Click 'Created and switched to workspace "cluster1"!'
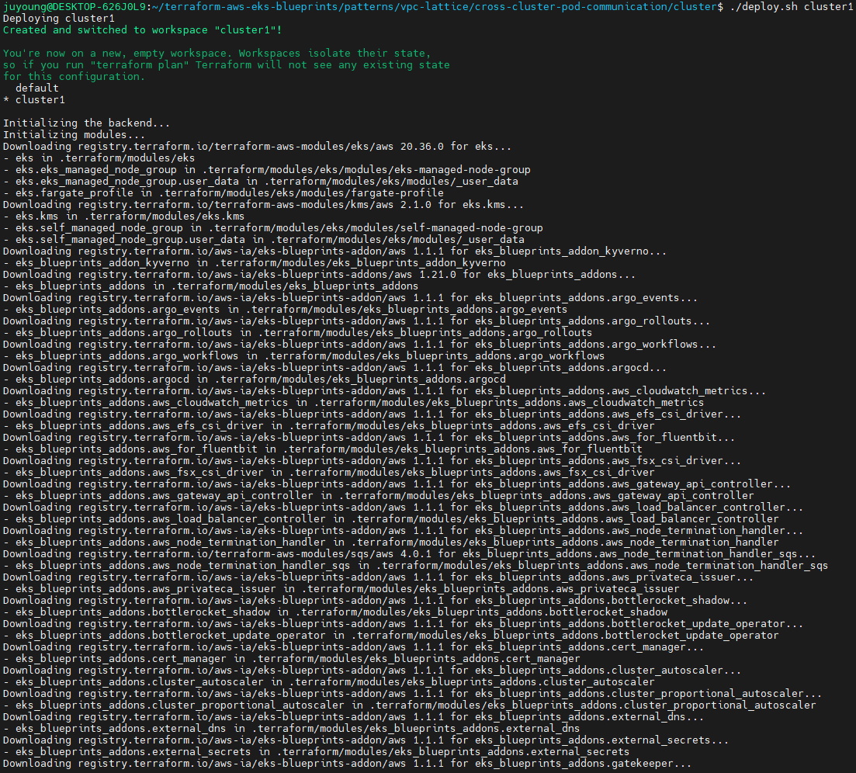856x773 pixels. [143, 30]
